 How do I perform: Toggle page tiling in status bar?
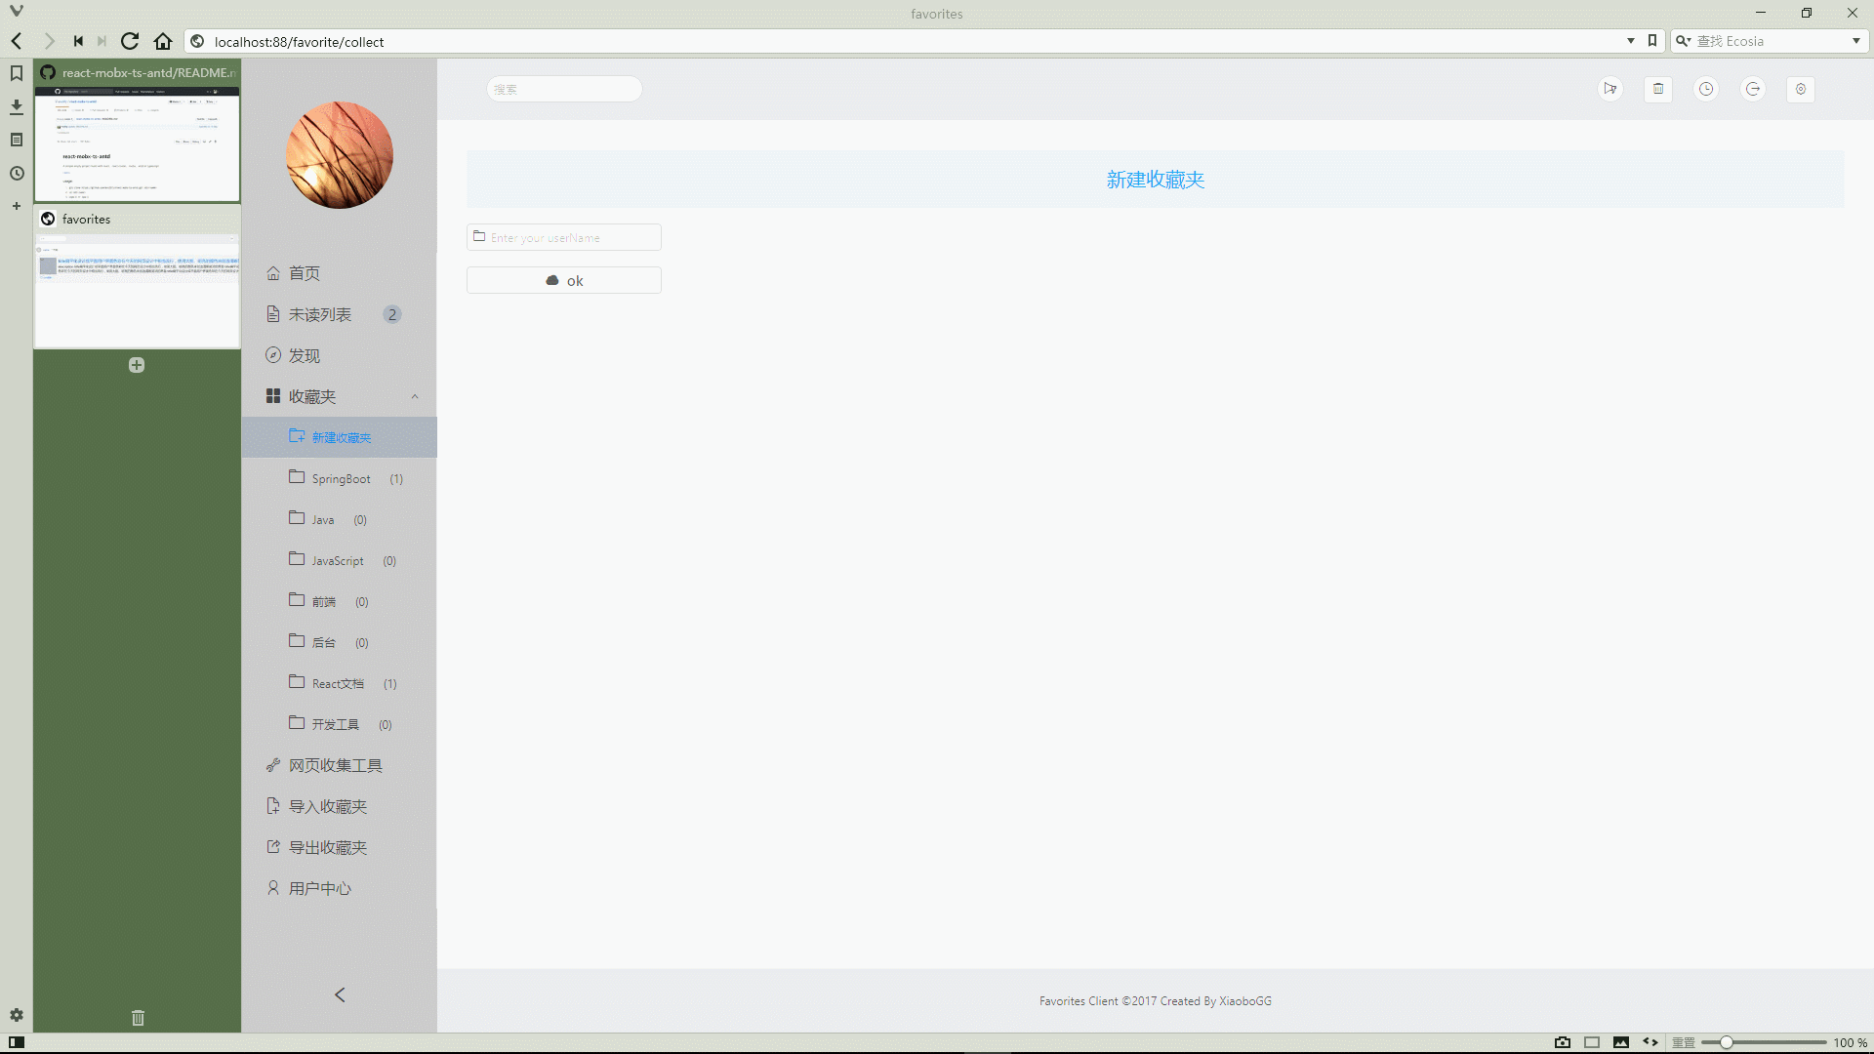point(1592,1042)
